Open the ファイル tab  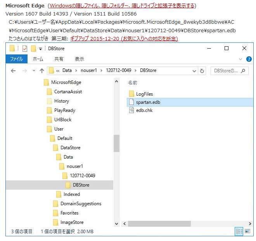17,59
